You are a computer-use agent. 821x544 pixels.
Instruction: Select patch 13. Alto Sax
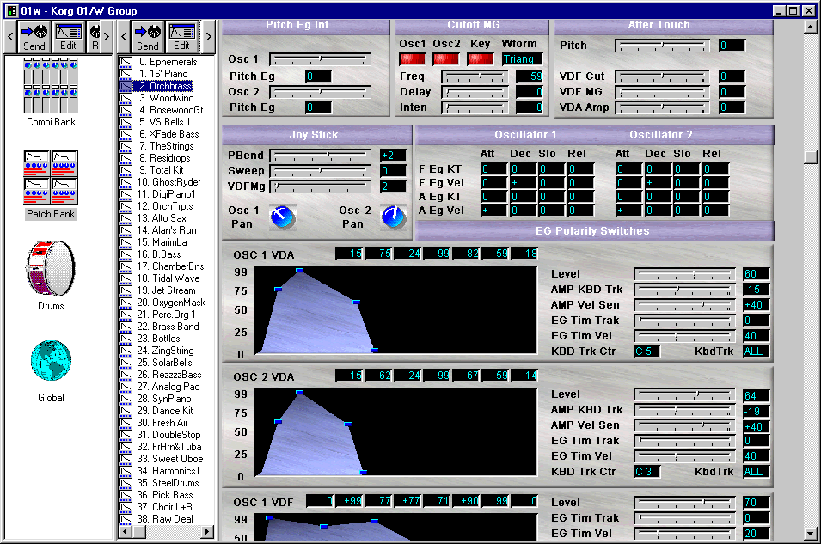162,218
